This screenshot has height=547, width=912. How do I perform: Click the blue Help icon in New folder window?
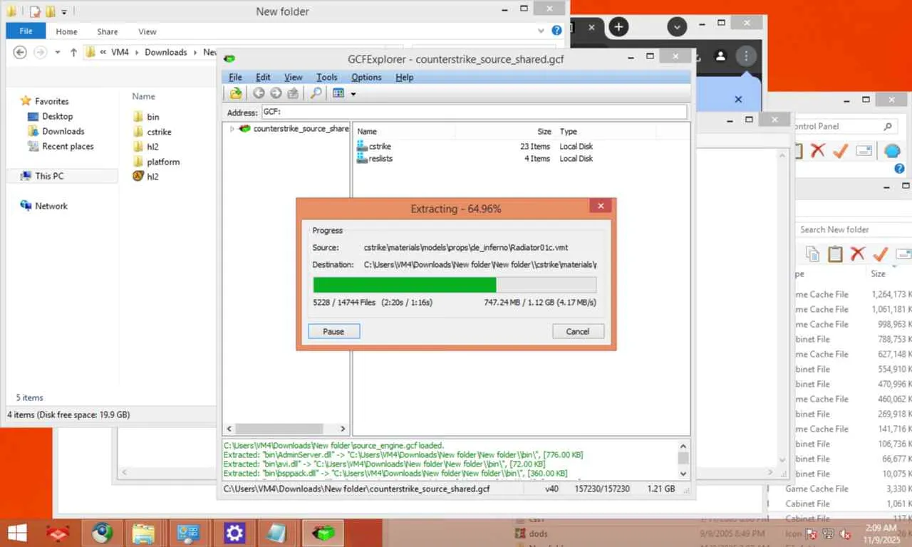(557, 31)
